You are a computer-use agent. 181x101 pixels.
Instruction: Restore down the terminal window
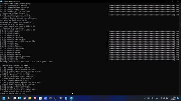(172, 1)
